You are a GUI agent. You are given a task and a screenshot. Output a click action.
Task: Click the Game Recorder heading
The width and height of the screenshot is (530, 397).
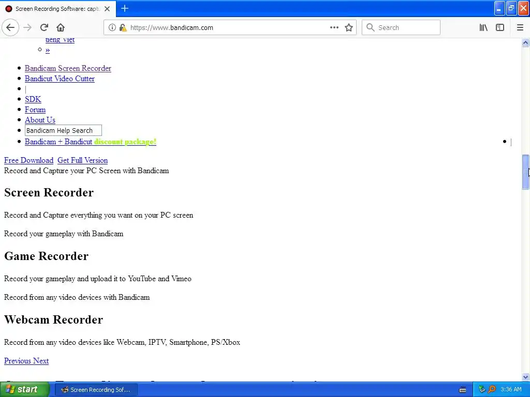pos(46,256)
